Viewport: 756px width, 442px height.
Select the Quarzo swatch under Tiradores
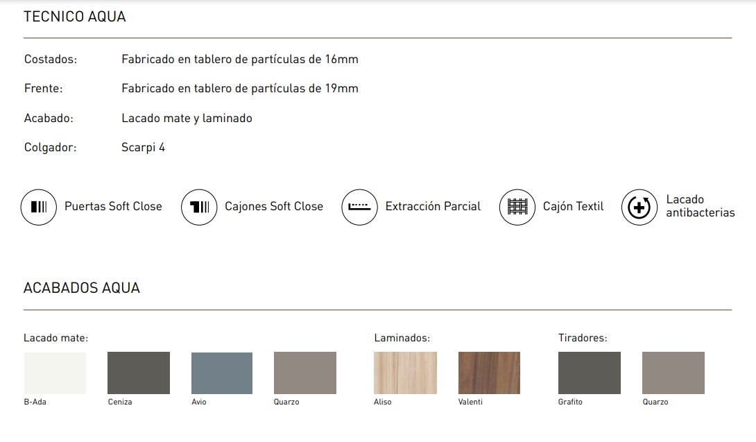673,373
